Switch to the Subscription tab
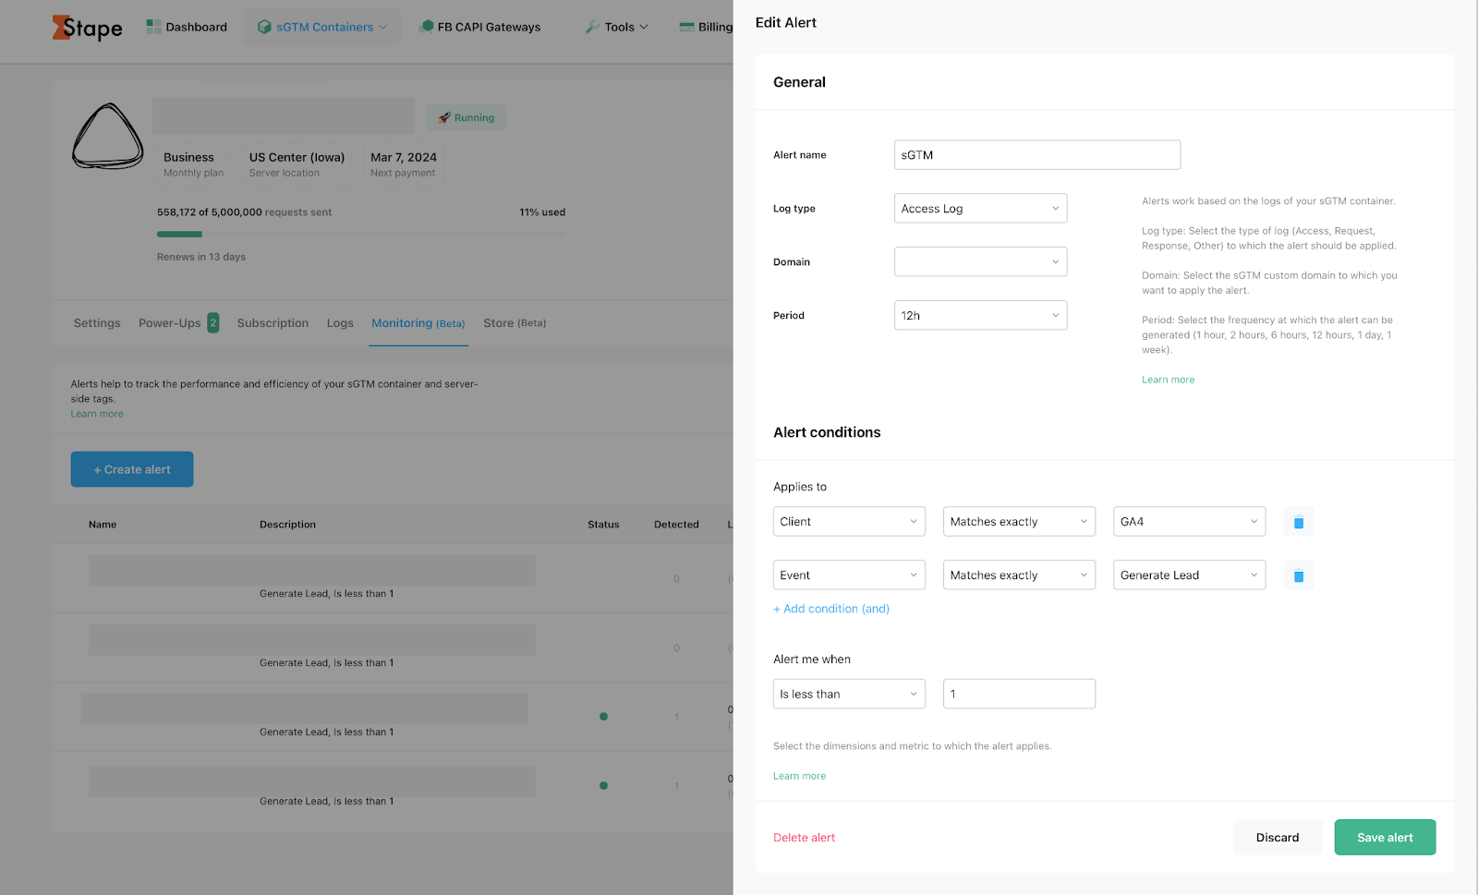The image size is (1478, 895). pos(273,323)
